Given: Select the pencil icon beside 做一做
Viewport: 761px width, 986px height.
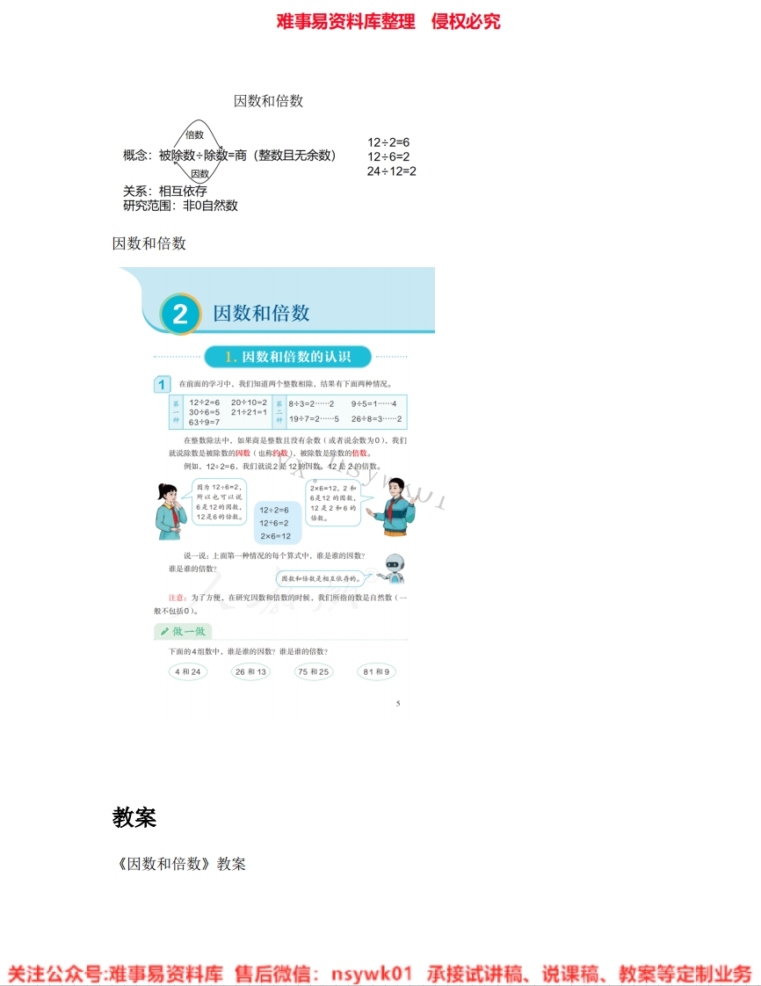Looking at the screenshot, I should 163,632.
